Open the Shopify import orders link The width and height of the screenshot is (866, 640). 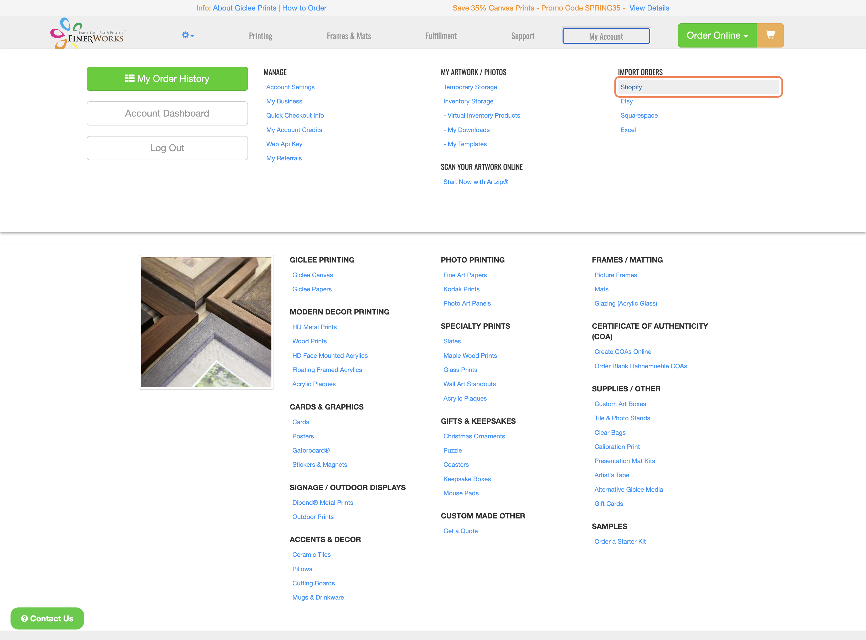point(699,87)
